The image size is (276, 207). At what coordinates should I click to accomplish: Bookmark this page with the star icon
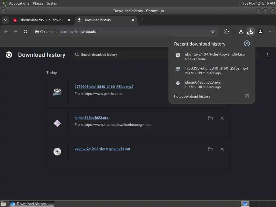213,32
